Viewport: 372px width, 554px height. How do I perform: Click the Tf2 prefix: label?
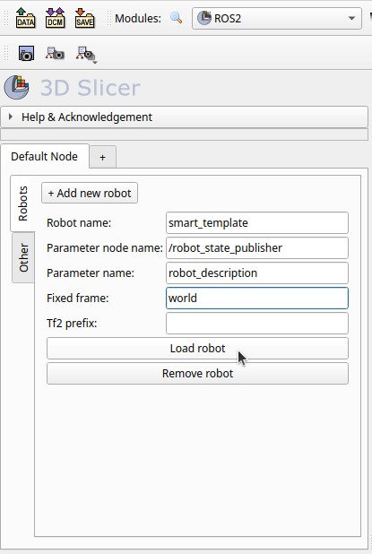pos(72,324)
